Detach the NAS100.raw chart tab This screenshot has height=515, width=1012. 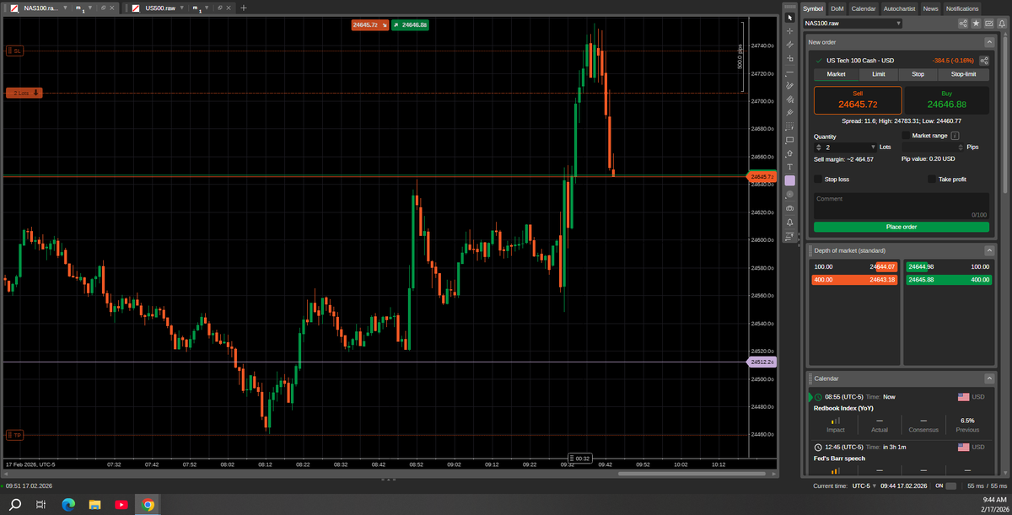pyautogui.click(x=102, y=8)
